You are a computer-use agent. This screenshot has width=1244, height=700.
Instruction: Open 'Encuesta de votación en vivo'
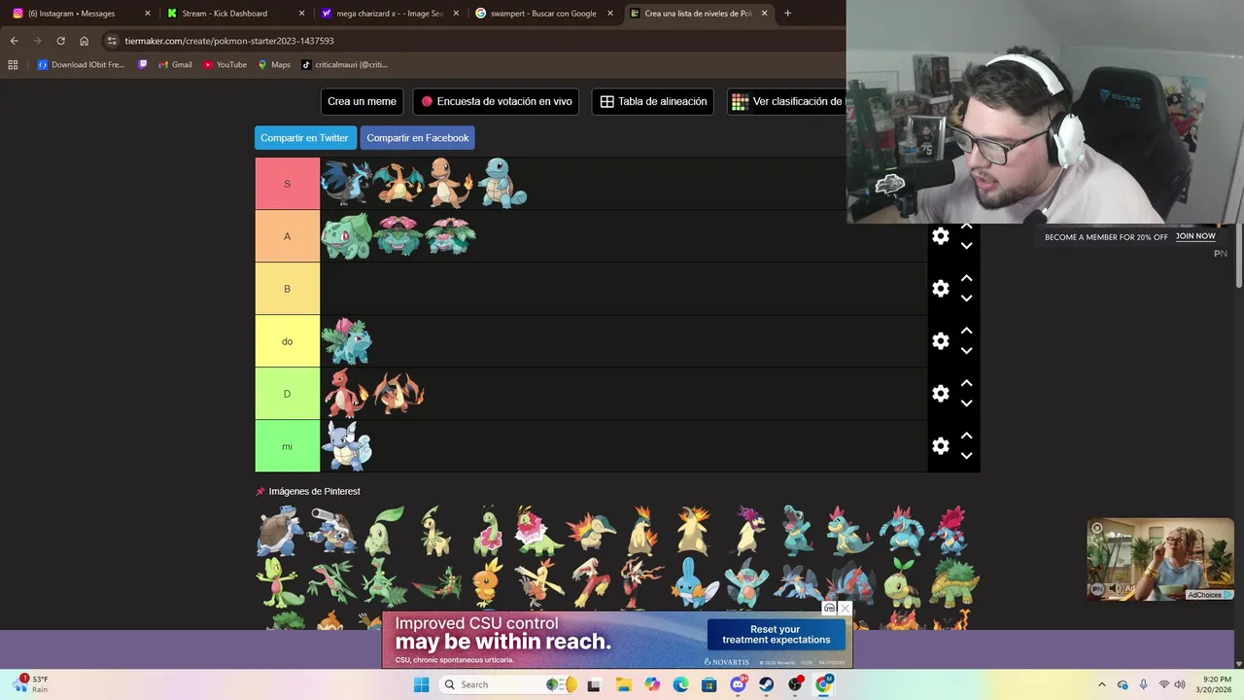[496, 101]
